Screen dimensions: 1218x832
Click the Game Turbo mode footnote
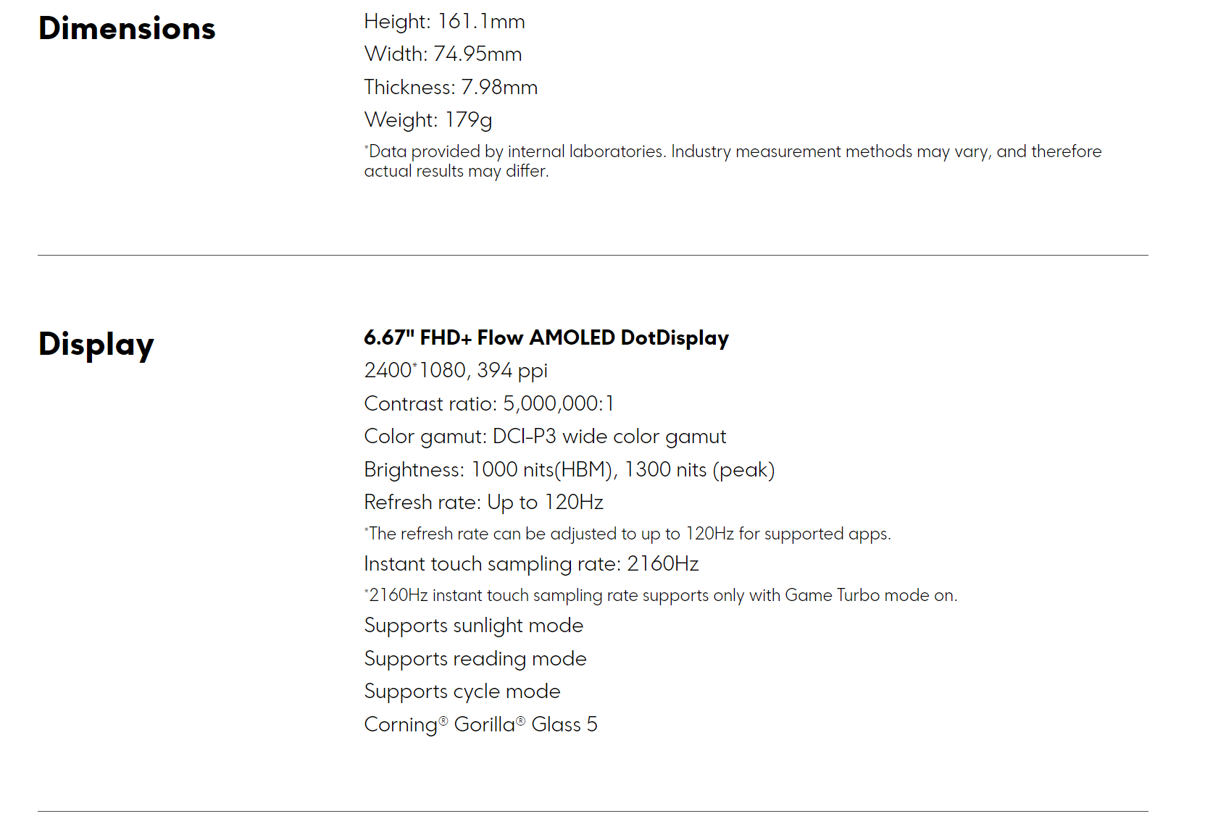(x=660, y=596)
